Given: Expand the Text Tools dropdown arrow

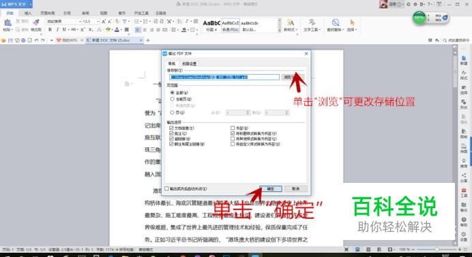Looking at the screenshot, I should pos(320,30).
